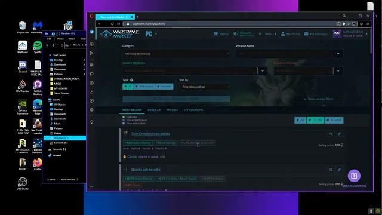This screenshot has width=382, height=215.
Task: Expand the Negative Attribute dropdown arrow
Action: coord(338,70)
